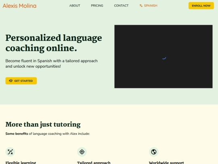This screenshot has height=164, width=218.
Task: Click the Tailored approach target icon
Action: pyautogui.click(x=82, y=152)
